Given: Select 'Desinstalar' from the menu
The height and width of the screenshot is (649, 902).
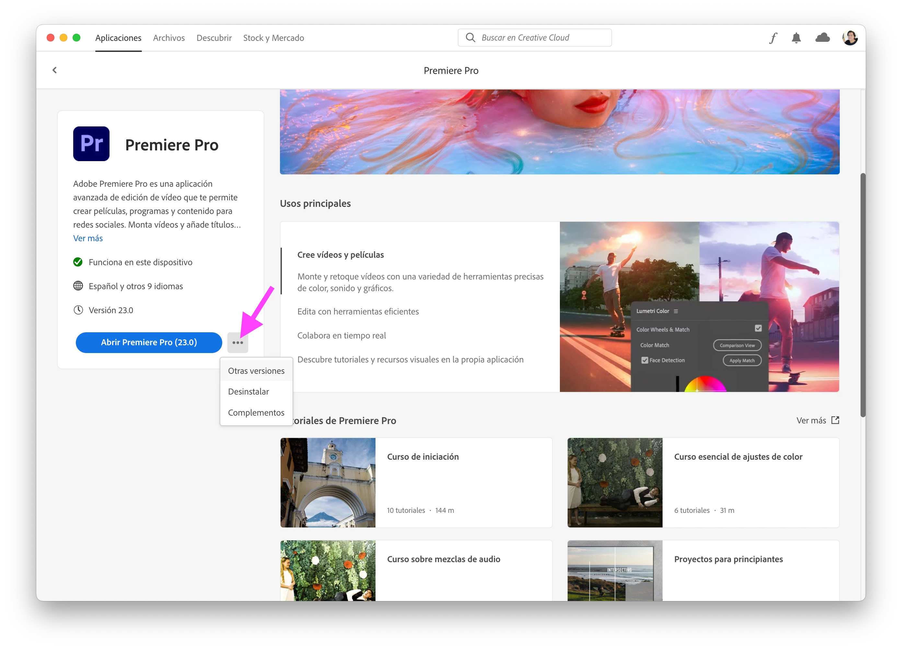Looking at the screenshot, I should (249, 392).
